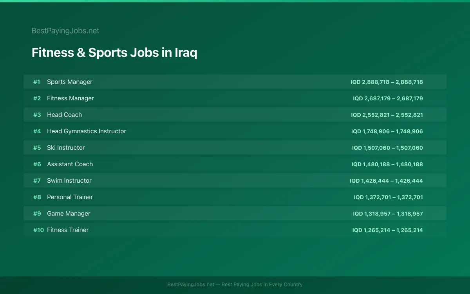The width and height of the screenshot is (470, 294).
Task: Click the Swim Instructor job title
Action: coord(69,181)
